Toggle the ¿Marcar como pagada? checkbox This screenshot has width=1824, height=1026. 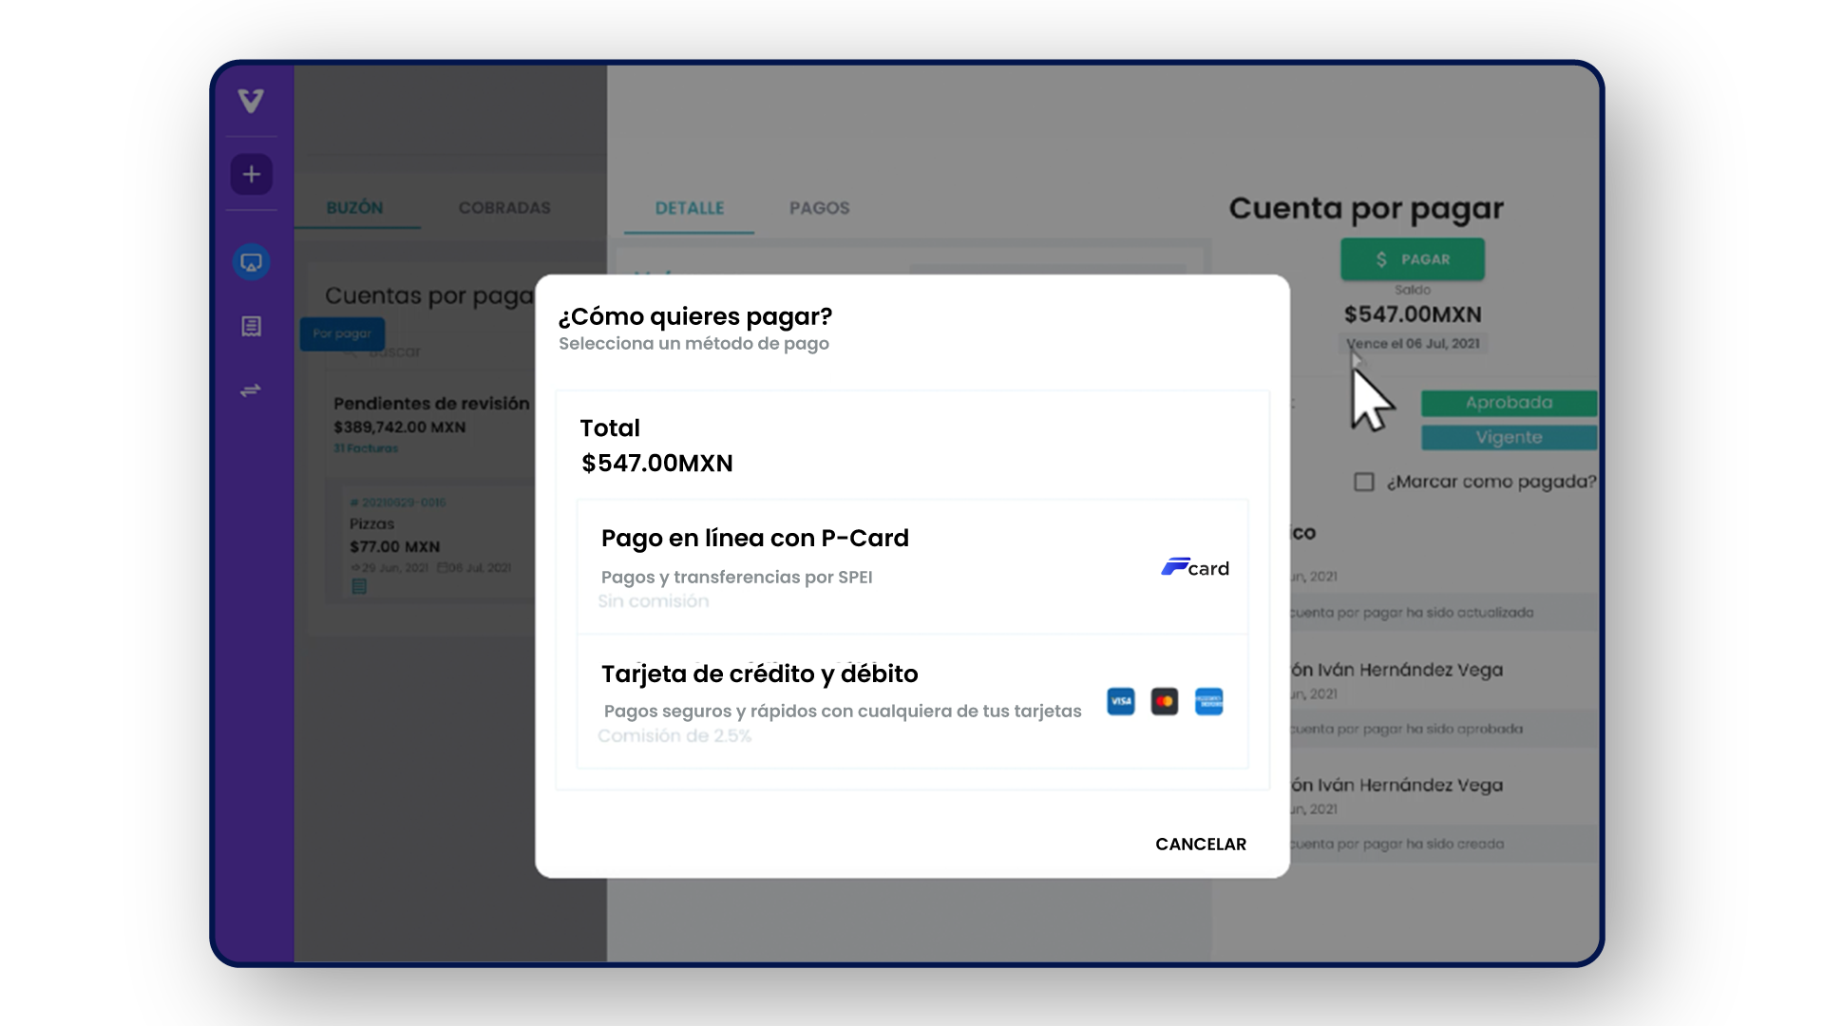point(1364,482)
